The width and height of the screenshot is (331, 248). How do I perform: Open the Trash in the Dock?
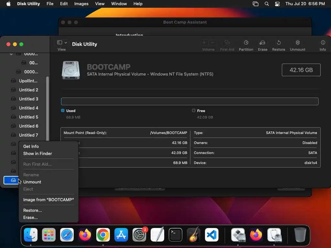(x=300, y=235)
